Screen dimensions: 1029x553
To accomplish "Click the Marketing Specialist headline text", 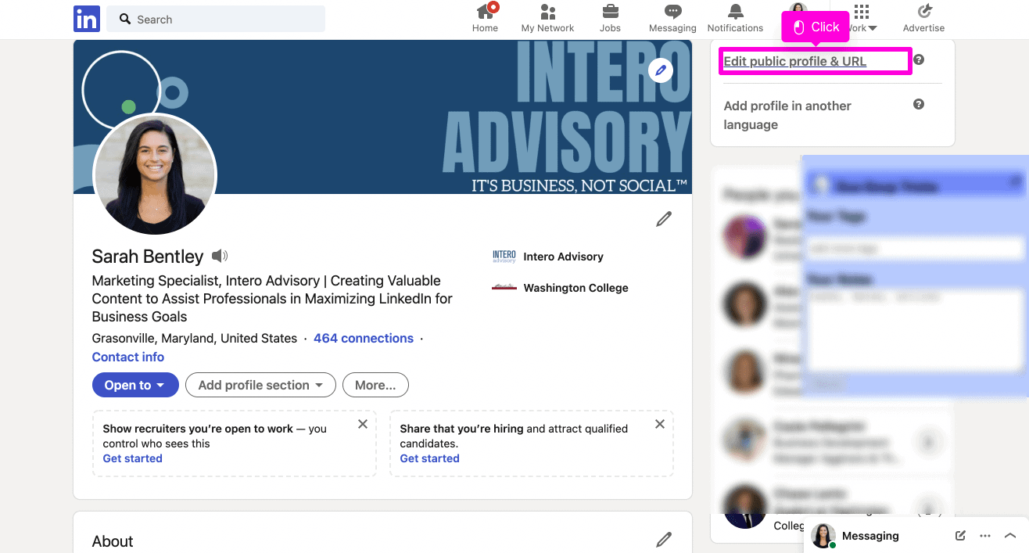I will (273, 298).
